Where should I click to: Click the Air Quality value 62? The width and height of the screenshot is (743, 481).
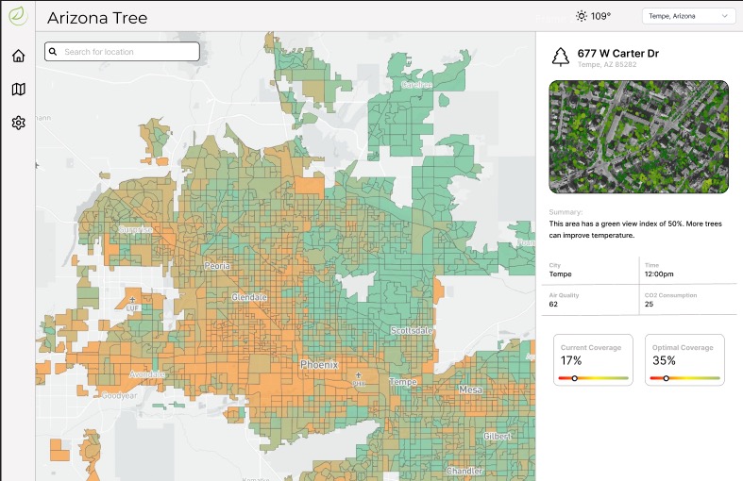point(553,304)
